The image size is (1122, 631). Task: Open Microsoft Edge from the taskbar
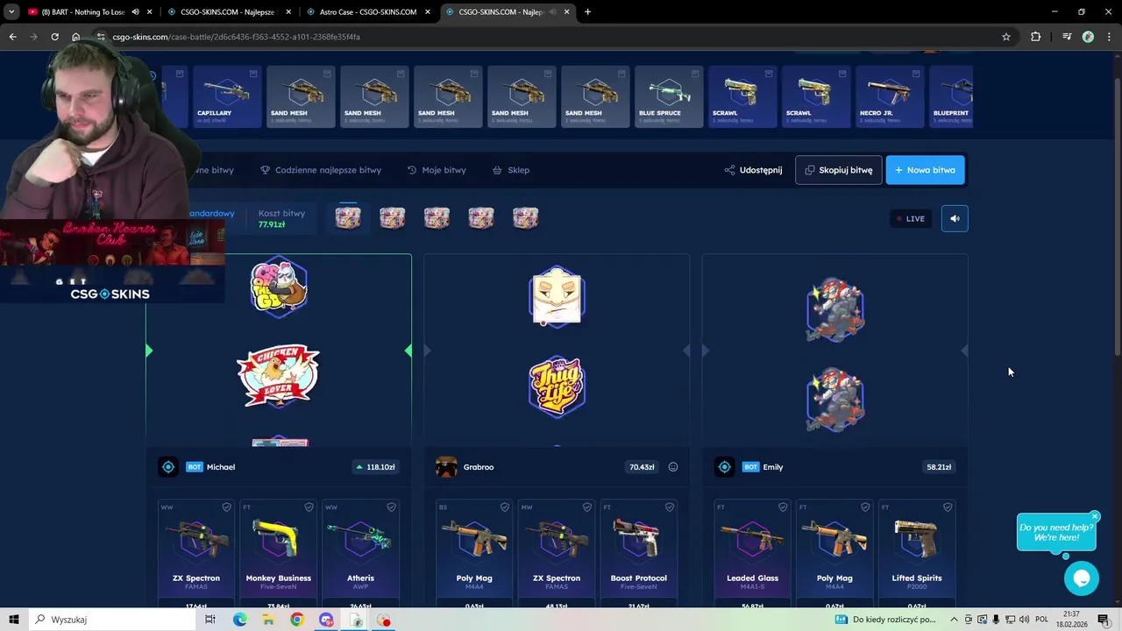pos(239,620)
